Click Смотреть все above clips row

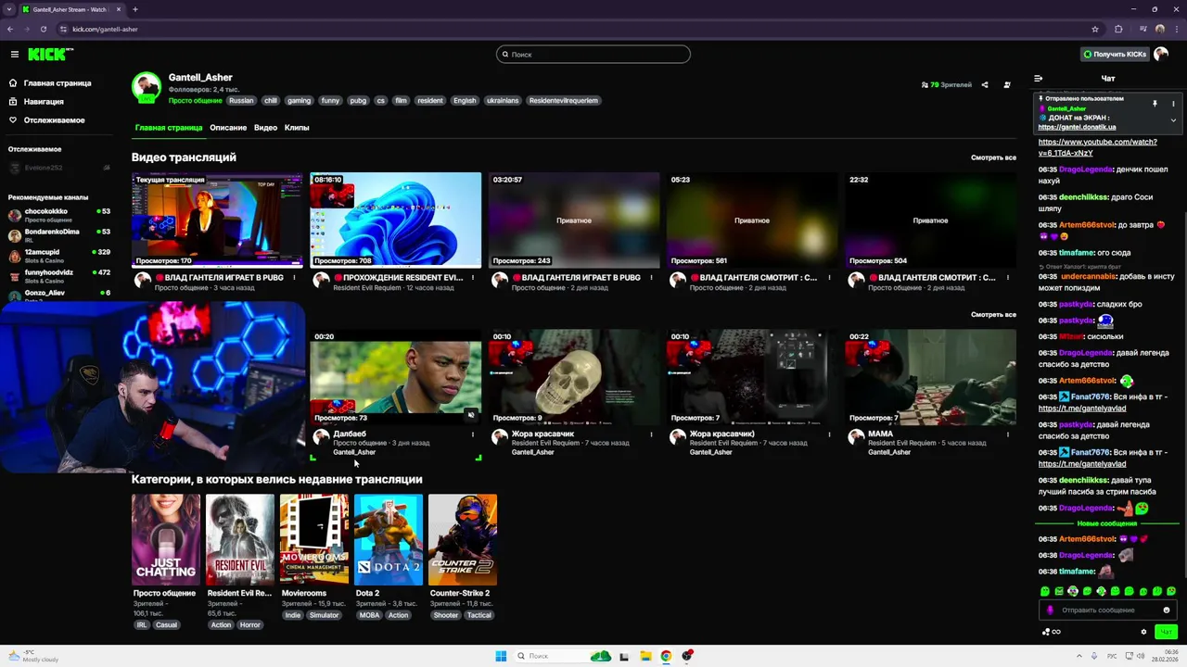(x=993, y=315)
